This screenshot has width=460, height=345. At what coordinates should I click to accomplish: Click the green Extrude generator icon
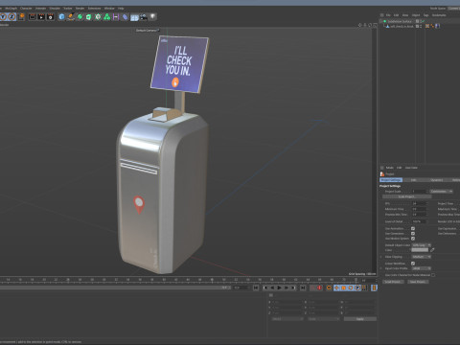click(89, 16)
